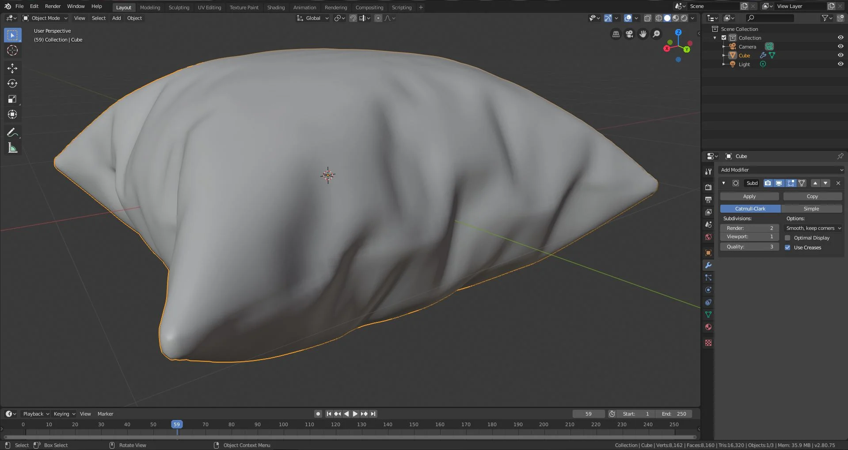Open the View Layer properties tab
The height and width of the screenshot is (450, 848).
click(708, 212)
